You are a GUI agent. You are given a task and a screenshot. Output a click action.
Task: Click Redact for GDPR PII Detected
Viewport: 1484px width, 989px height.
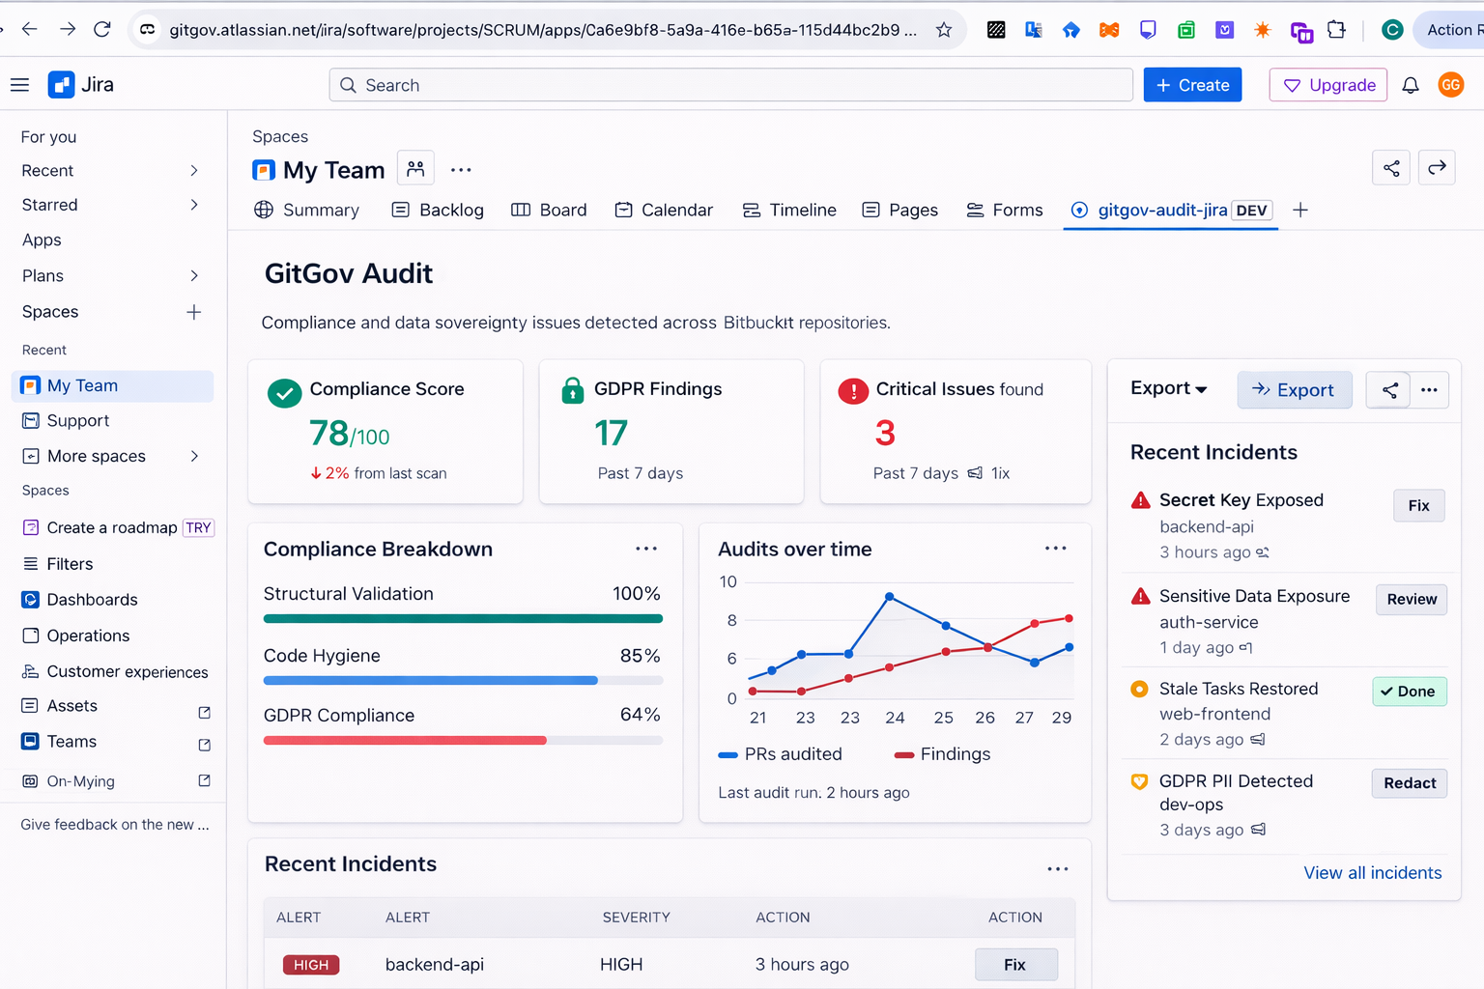(x=1410, y=783)
